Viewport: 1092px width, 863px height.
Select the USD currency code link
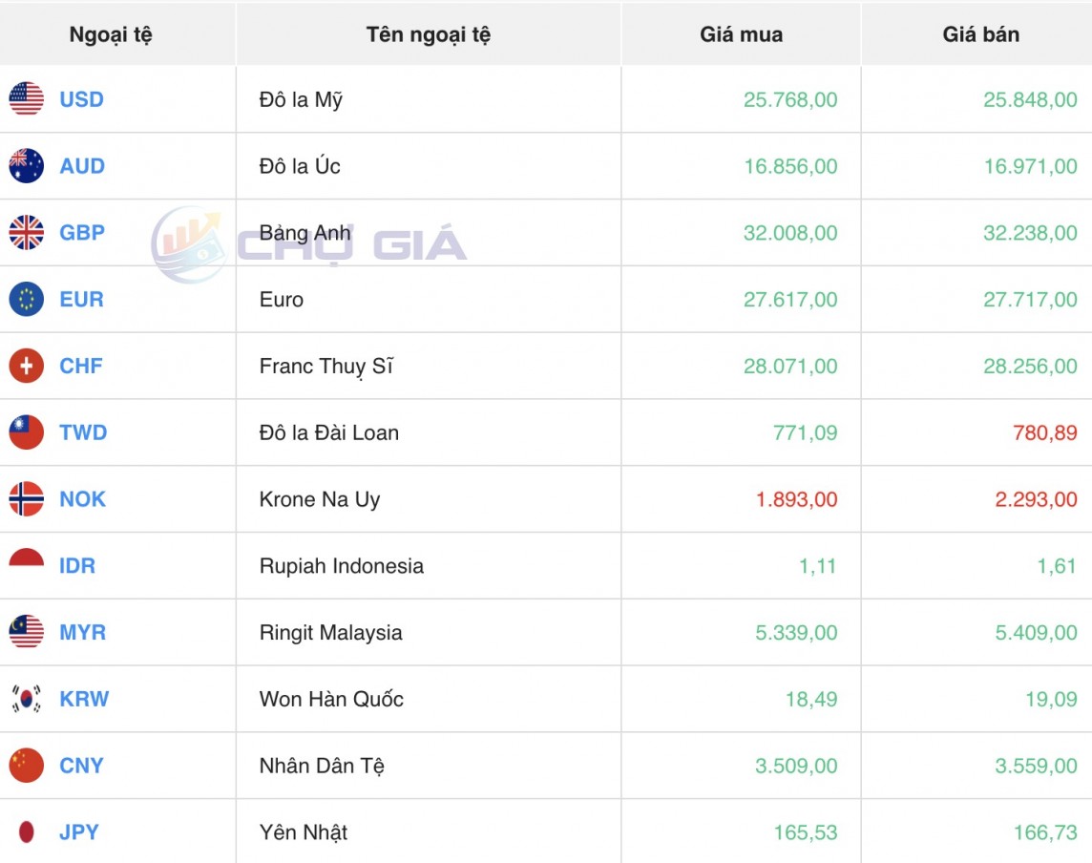tap(81, 99)
